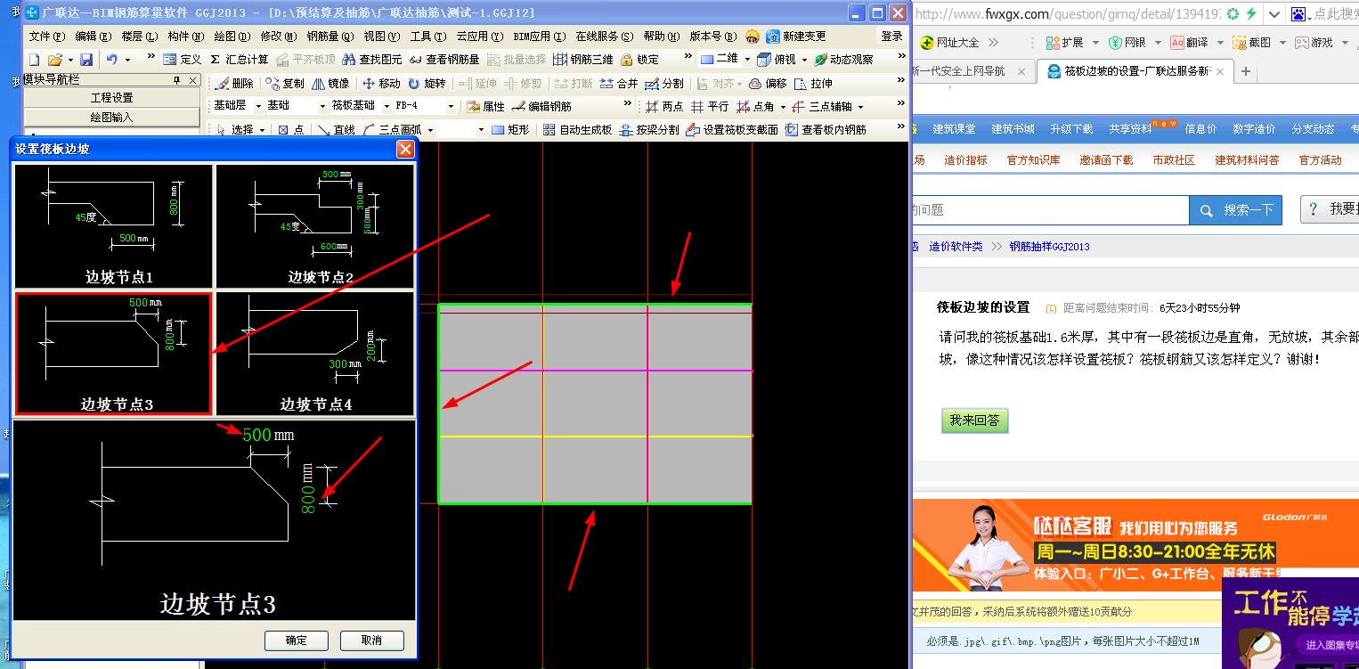Screen dimensions: 1359x669
Task: Expand the 截图 dropdown in browser toolbar
Action: [1282, 42]
